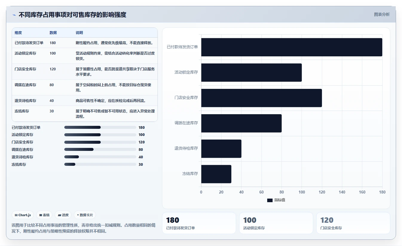Select the 进度 chip
402x246 pixels.
click(63, 215)
